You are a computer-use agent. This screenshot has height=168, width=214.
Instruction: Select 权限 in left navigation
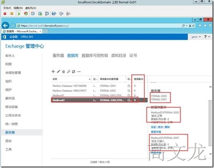pyautogui.click(x=8, y=64)
